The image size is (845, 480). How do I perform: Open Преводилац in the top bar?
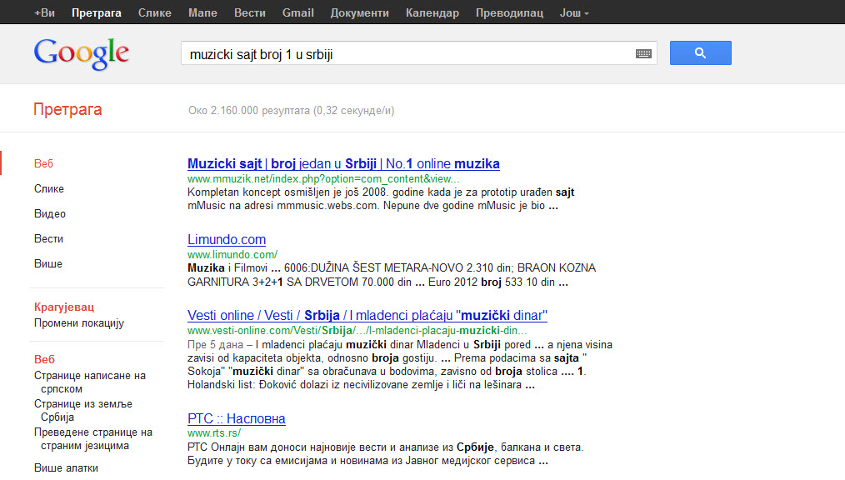(x=509, y=12)
